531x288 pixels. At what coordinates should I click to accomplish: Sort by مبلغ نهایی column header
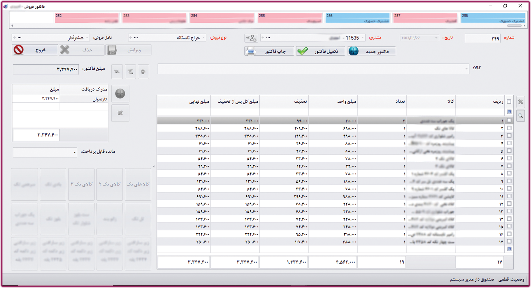184,102
